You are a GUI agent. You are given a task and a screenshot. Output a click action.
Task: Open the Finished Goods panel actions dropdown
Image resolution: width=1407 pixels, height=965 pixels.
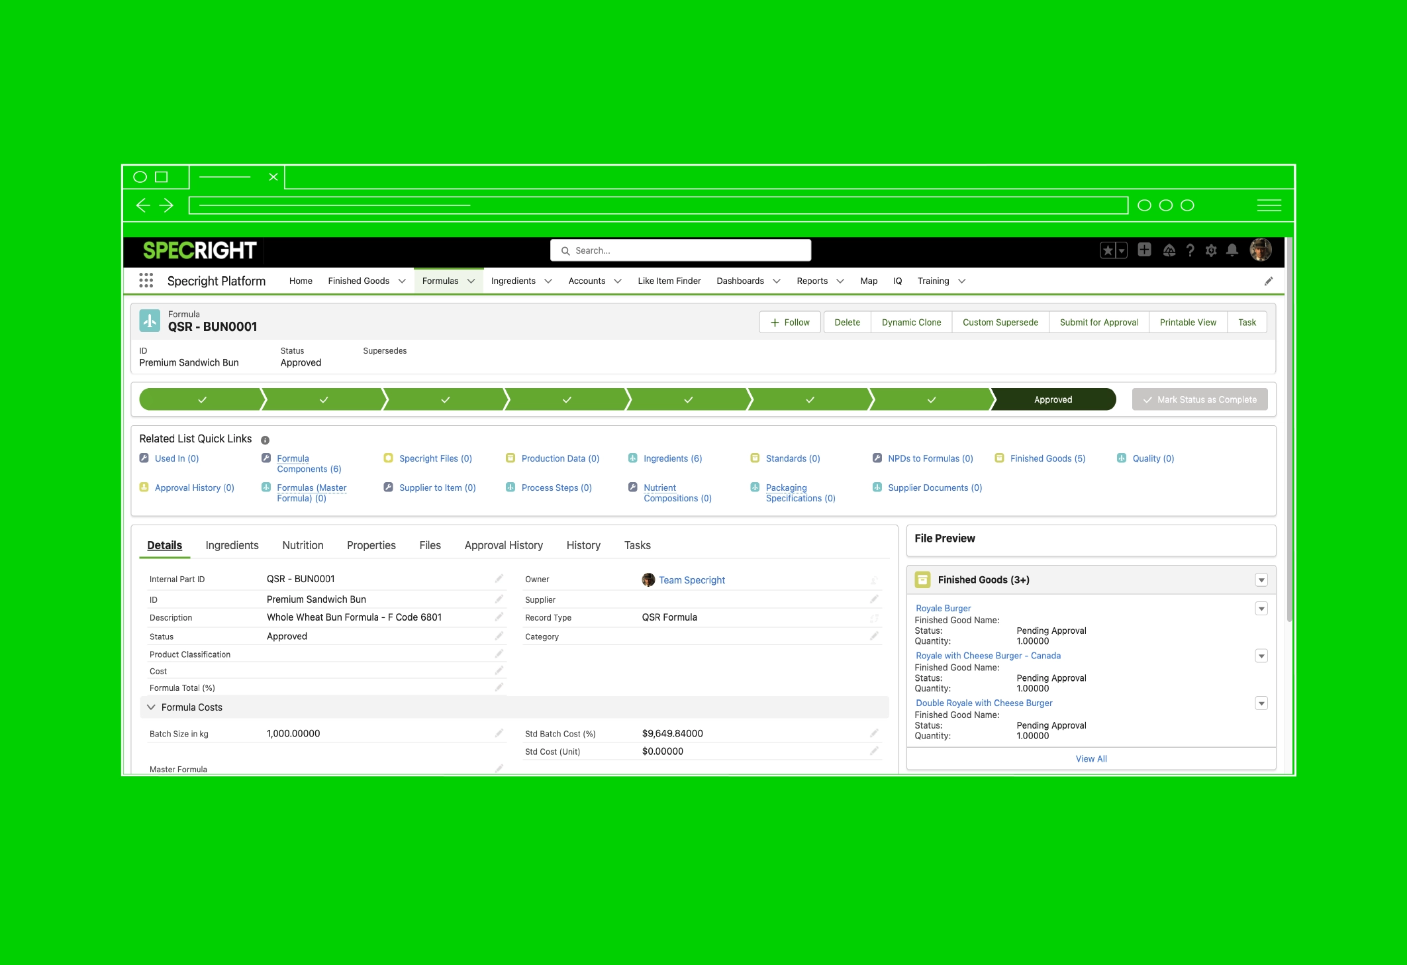[1261, 580]
